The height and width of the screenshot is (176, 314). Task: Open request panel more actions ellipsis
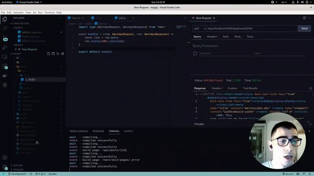pos(310,18)
